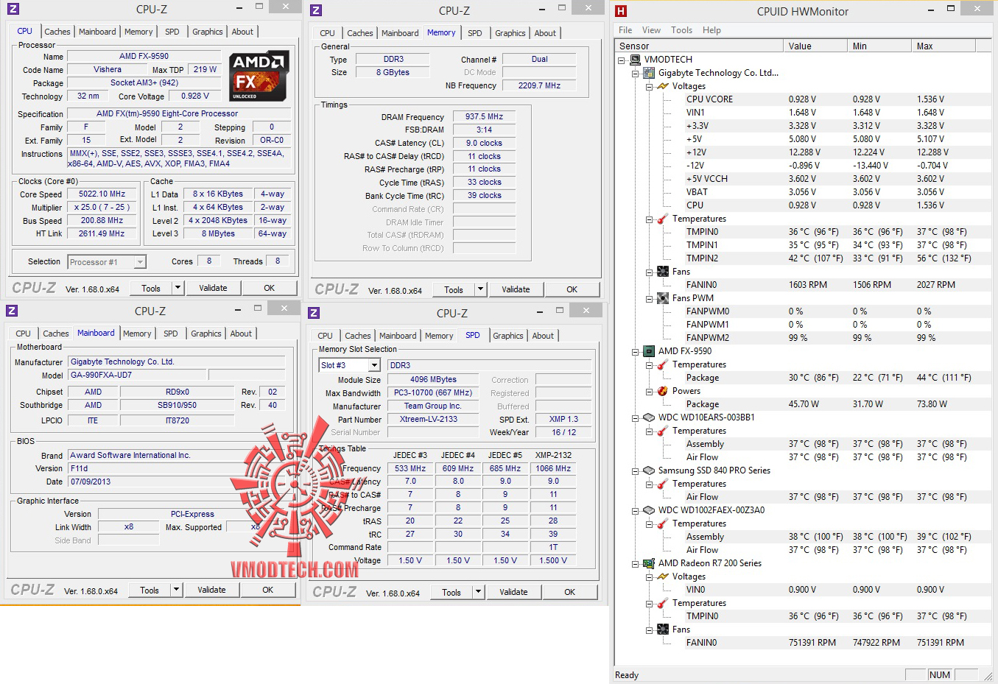Open the Help menu in HWMonitor
This screenshot has width=998, height=684.
711,30
